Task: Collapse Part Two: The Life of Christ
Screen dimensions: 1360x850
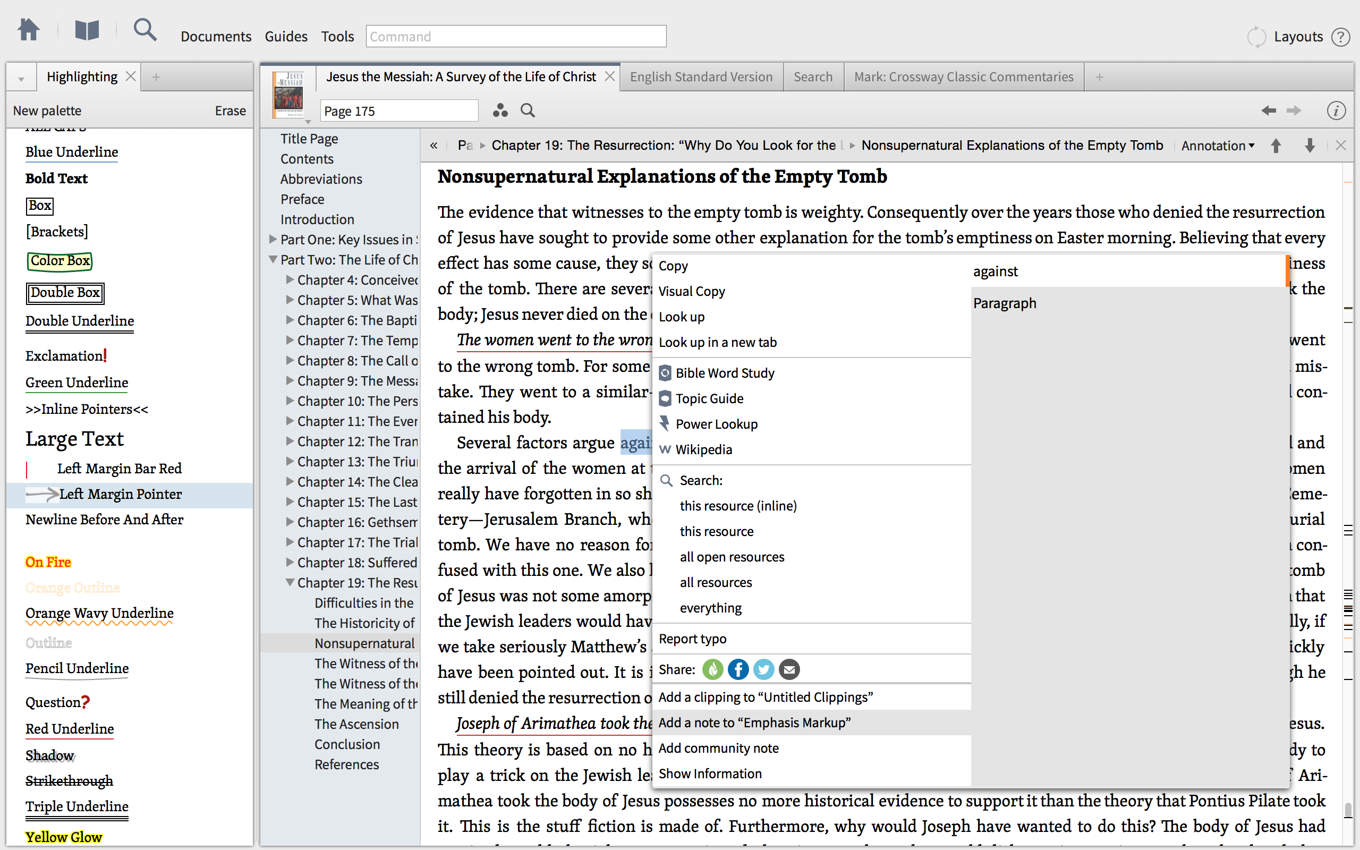Action: coord(273,260)
